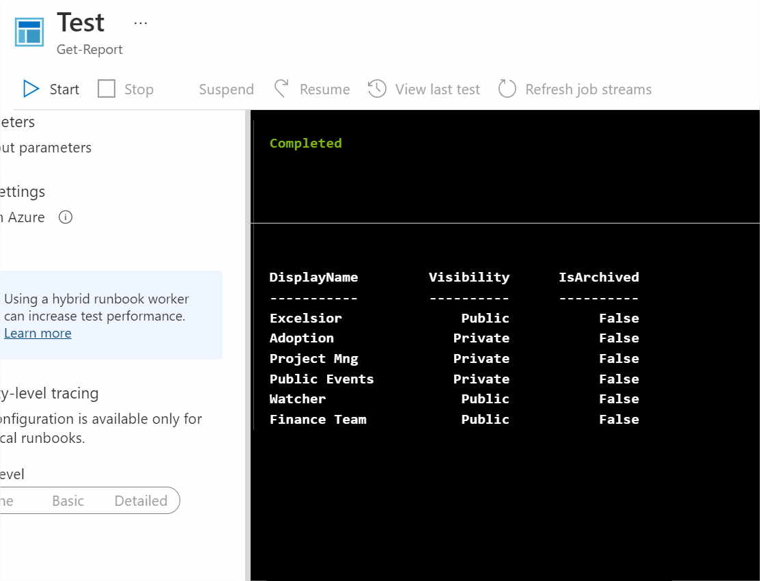Click False archived value for Watcher

[x=619, y=399]
